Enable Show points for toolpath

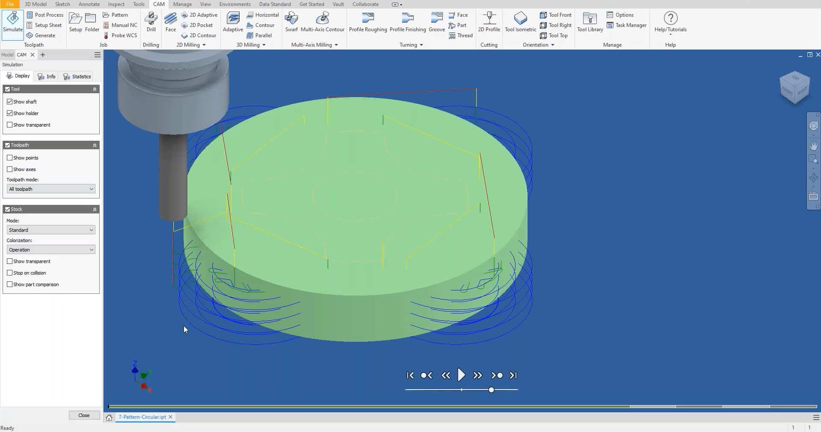point(10,158)
